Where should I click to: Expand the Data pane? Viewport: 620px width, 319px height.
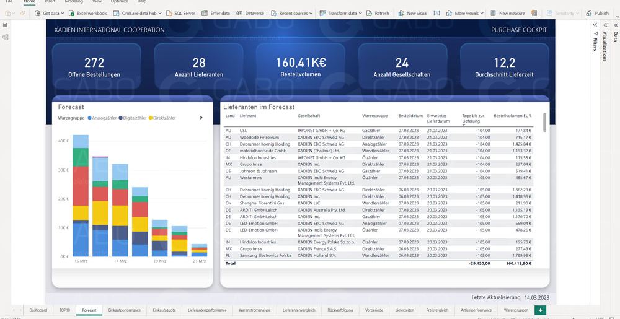tap(615, 25)
